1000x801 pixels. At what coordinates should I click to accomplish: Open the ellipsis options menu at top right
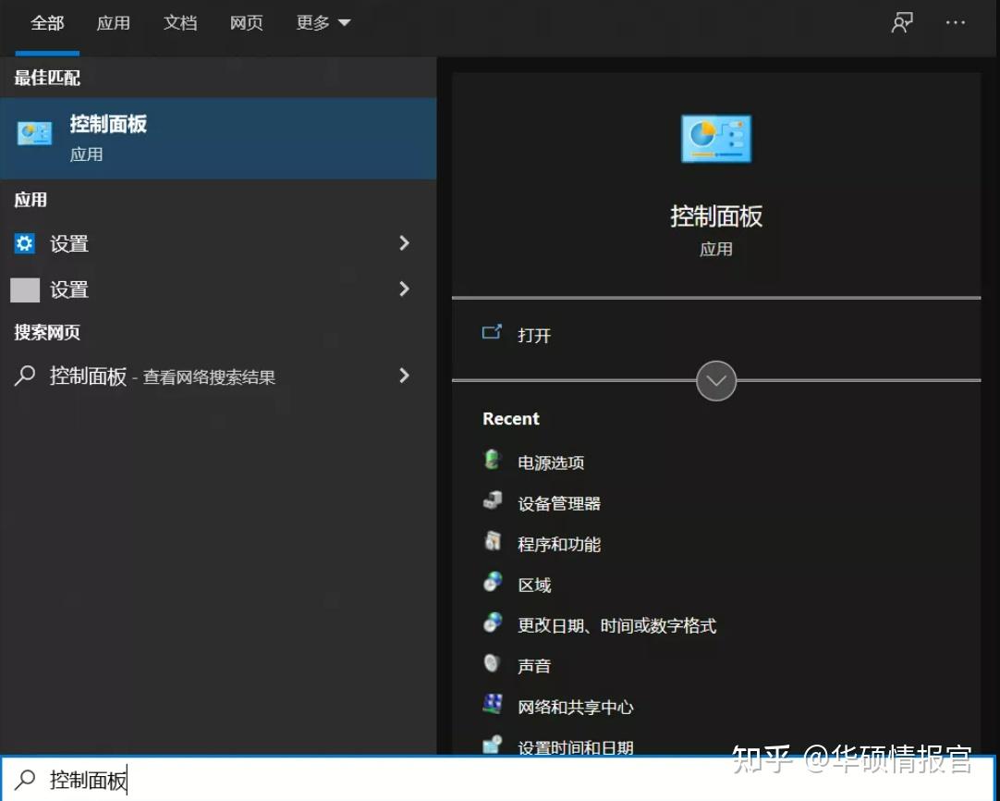click(955, 22)
